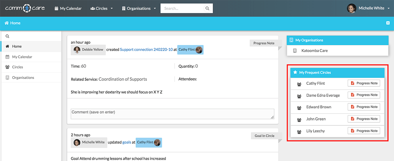The width and height of the screenshot is (394, 161).
Task: Add Progress Note for Cathy Flint
Action: 364,83
